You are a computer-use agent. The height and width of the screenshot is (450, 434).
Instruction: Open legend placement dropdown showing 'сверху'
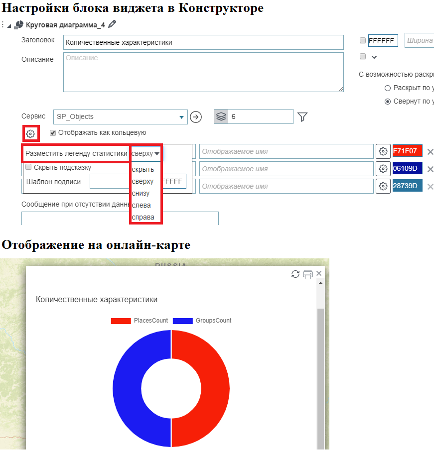(145, 153)
